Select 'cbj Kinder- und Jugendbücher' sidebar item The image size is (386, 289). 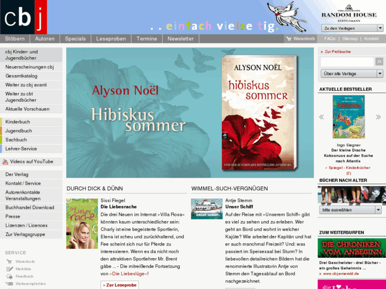click(31, 55)
